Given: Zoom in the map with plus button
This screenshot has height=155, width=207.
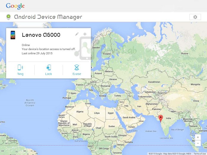Looking at the screenshot, I should pyautogui.click(x=198, y=137).
